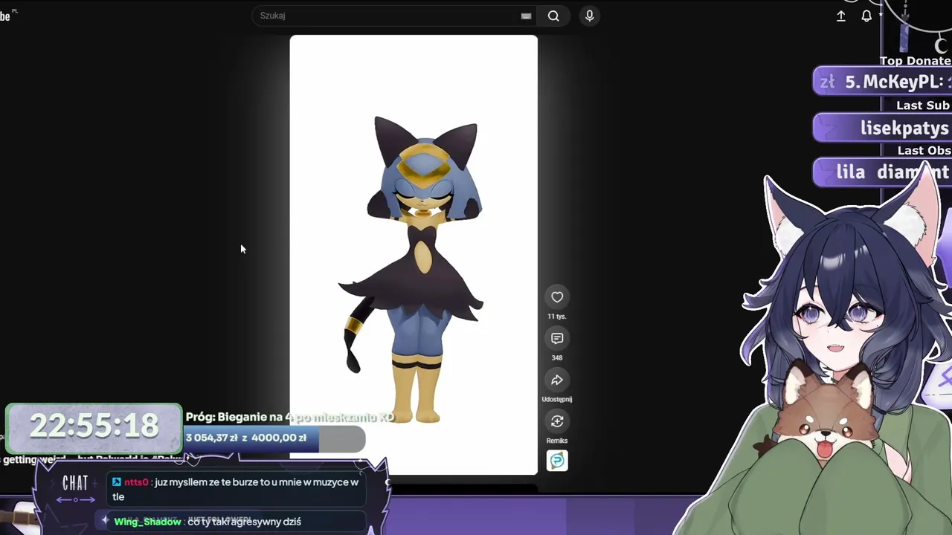This screenshot has height=535, width=952.
Task: Click the "Udostępnij" label
Action: click(557, 399)
